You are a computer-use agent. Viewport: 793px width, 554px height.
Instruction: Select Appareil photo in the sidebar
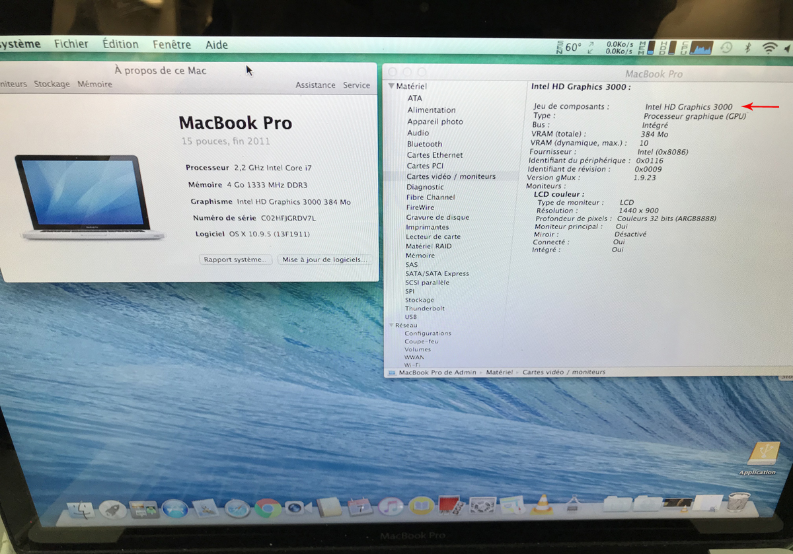click(435, 121)
